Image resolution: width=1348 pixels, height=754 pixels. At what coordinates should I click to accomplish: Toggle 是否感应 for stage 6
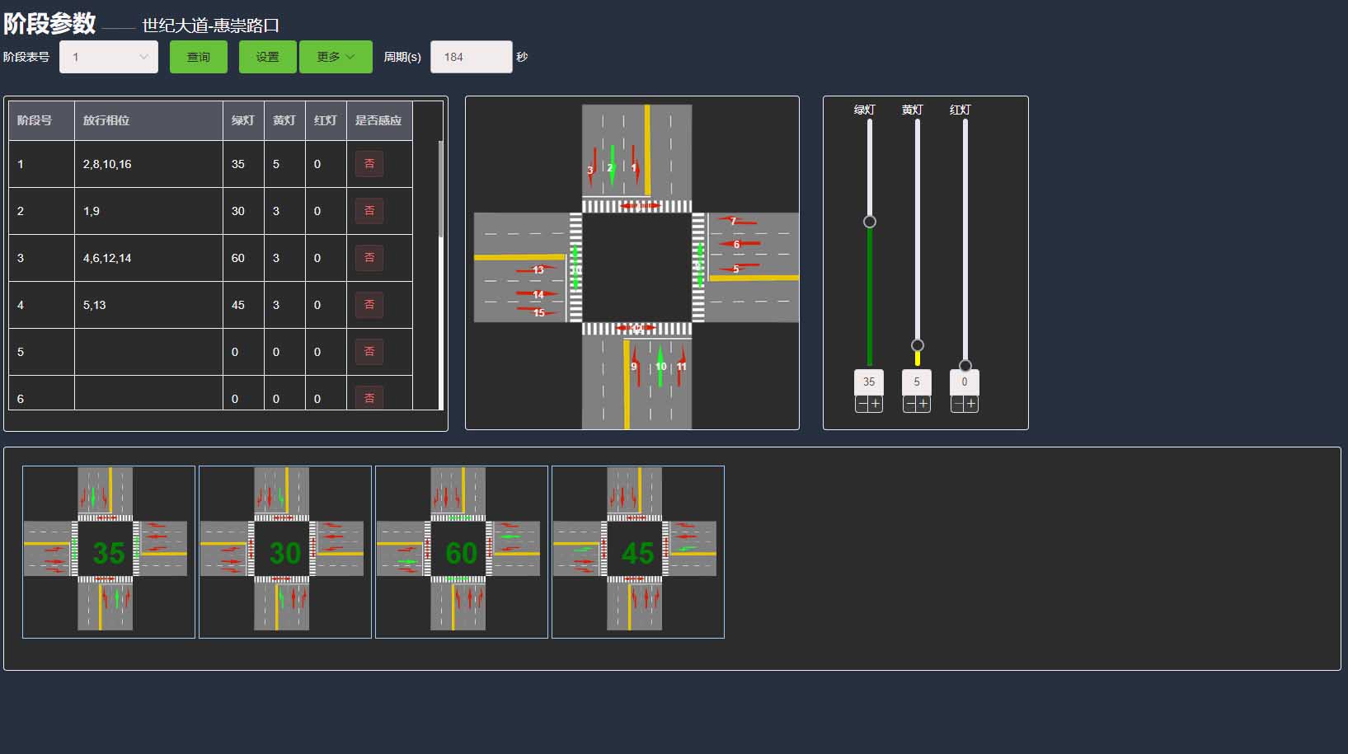pos(369,398)
